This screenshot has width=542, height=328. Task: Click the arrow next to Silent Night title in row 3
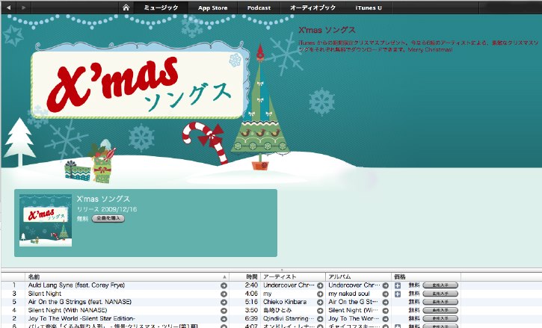[224, 294]
